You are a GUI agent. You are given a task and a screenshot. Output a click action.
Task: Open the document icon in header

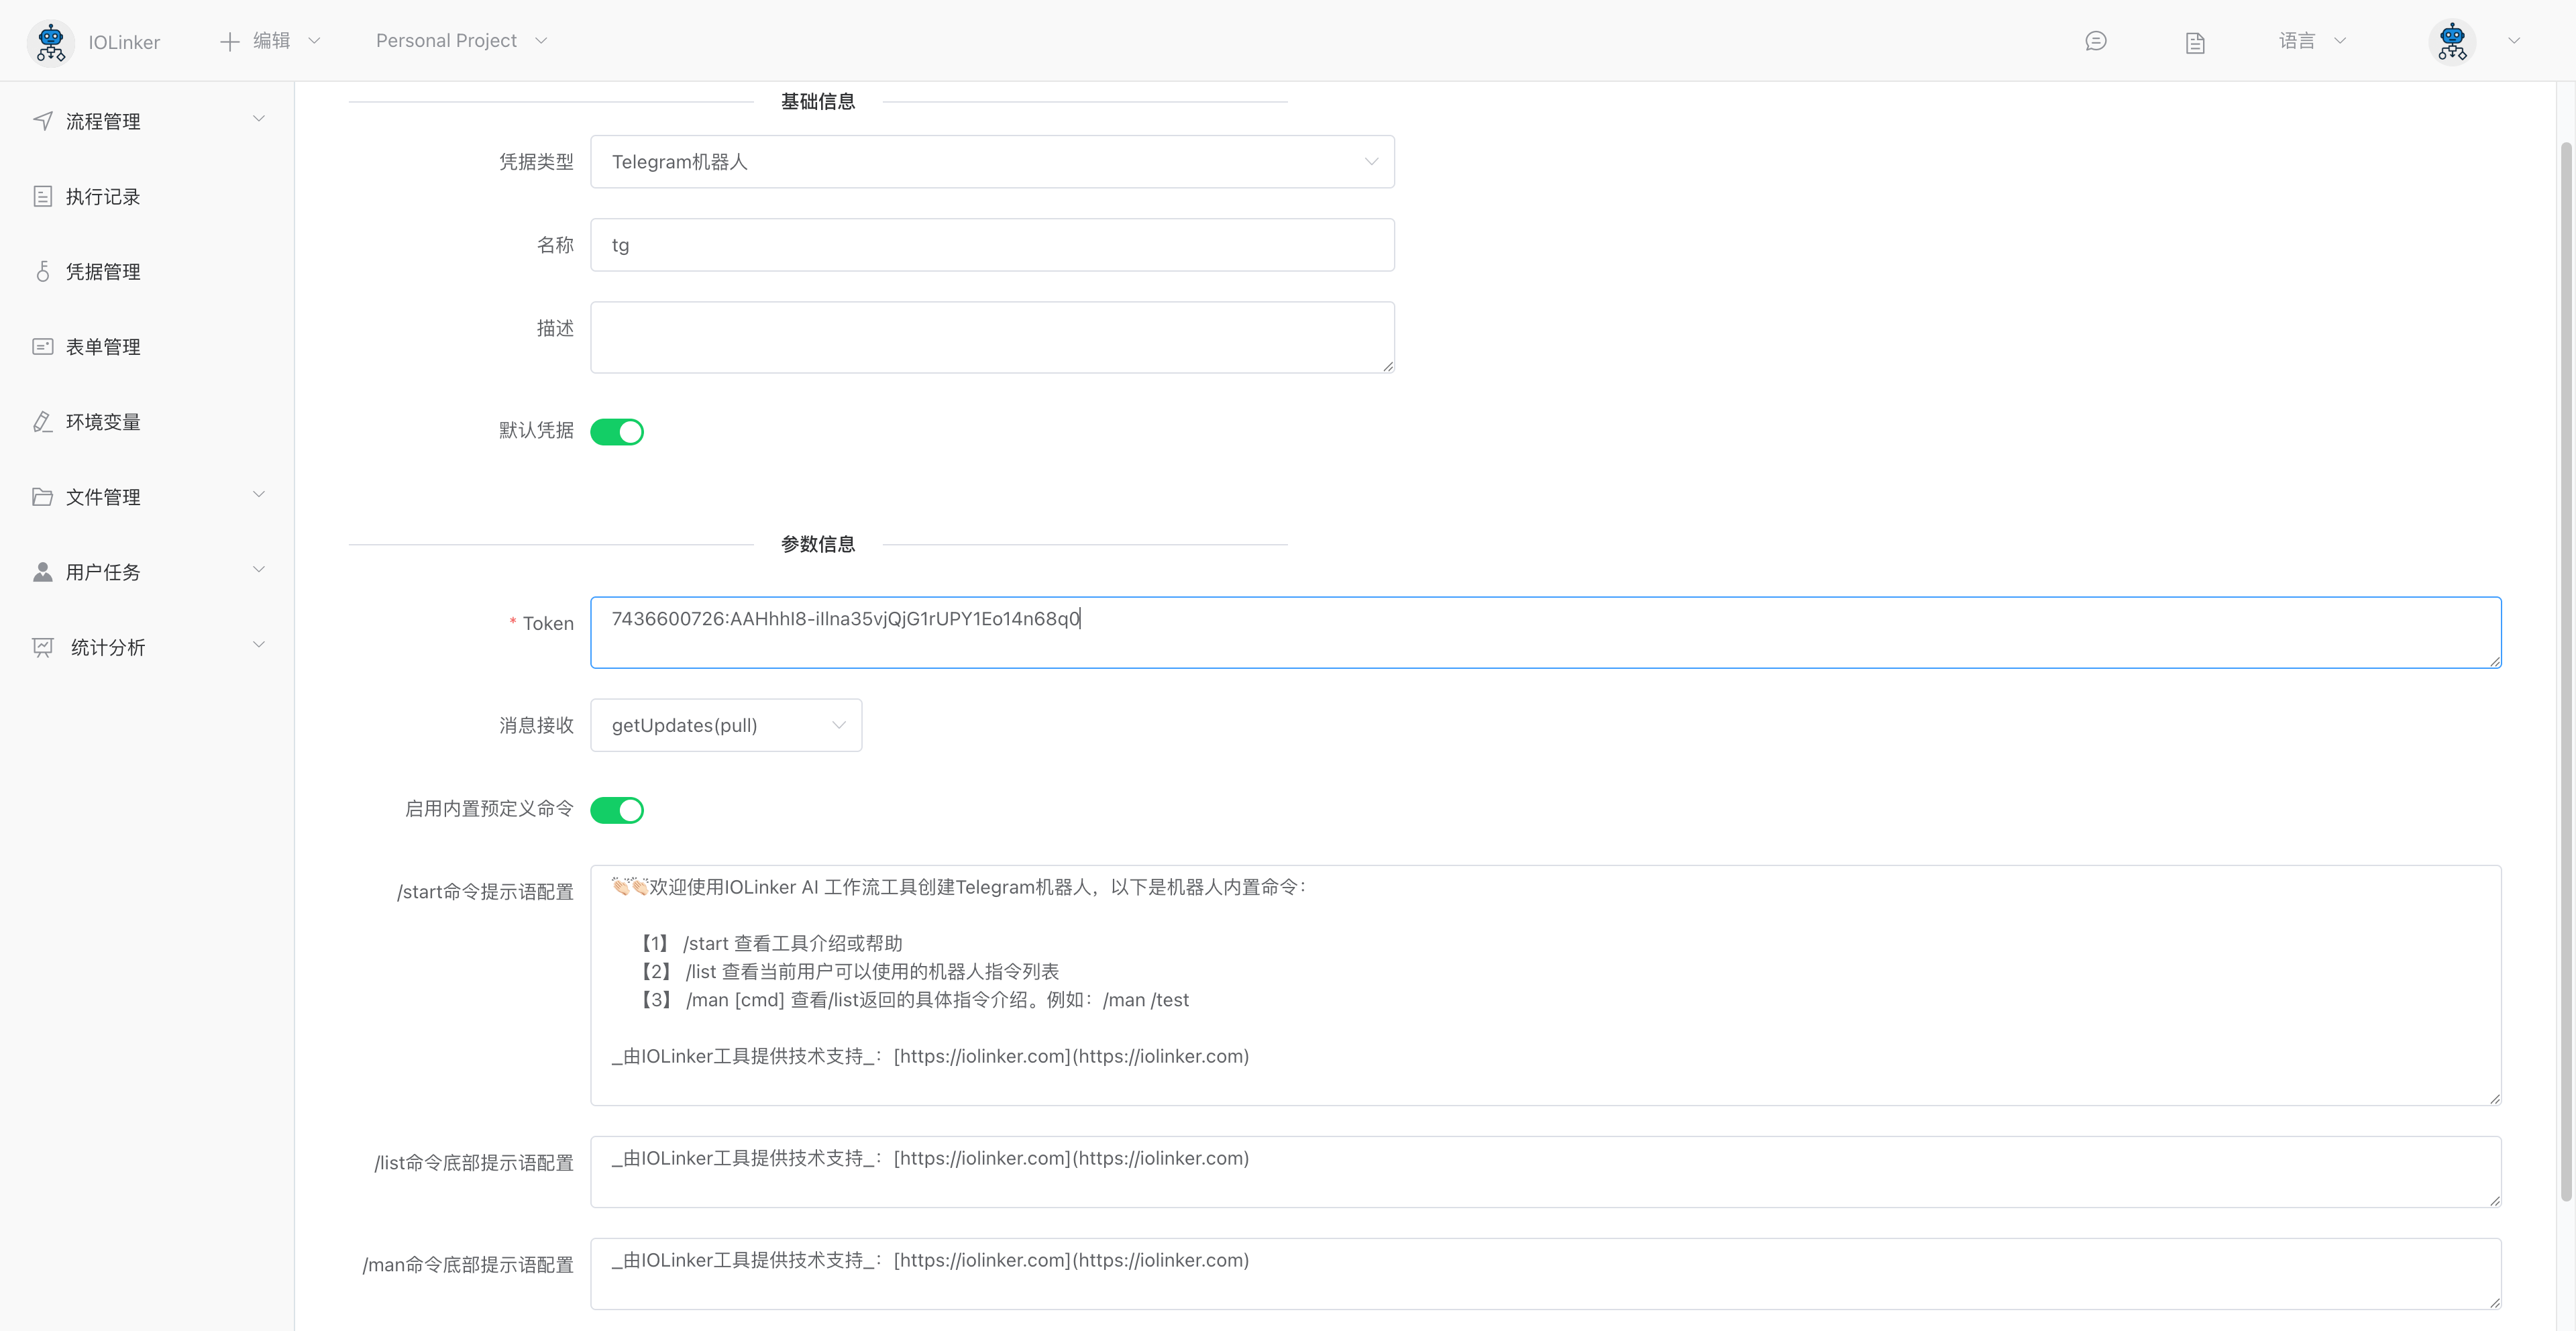pos(2195,42)
